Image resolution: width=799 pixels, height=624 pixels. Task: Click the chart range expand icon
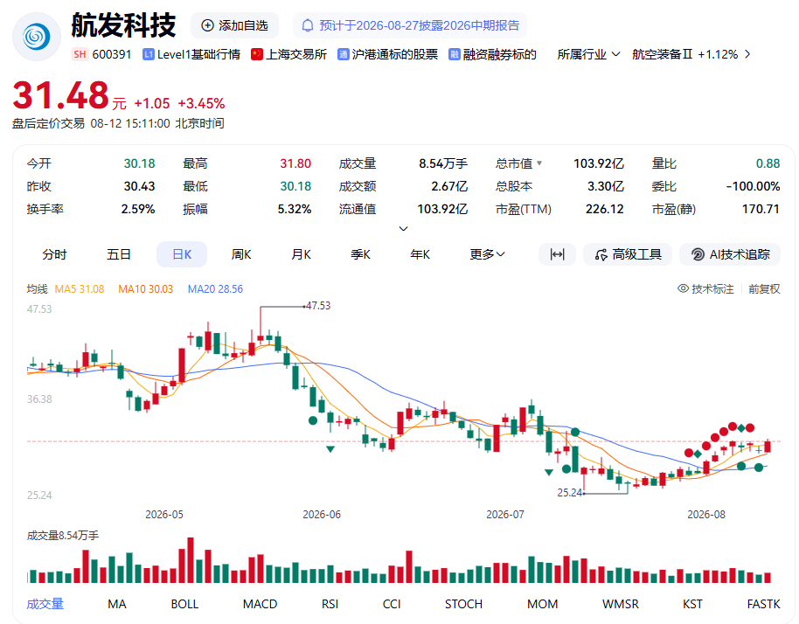(x=557, y=254)
